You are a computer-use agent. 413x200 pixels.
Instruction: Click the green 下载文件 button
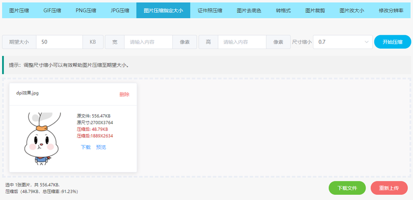coord(347,188)
